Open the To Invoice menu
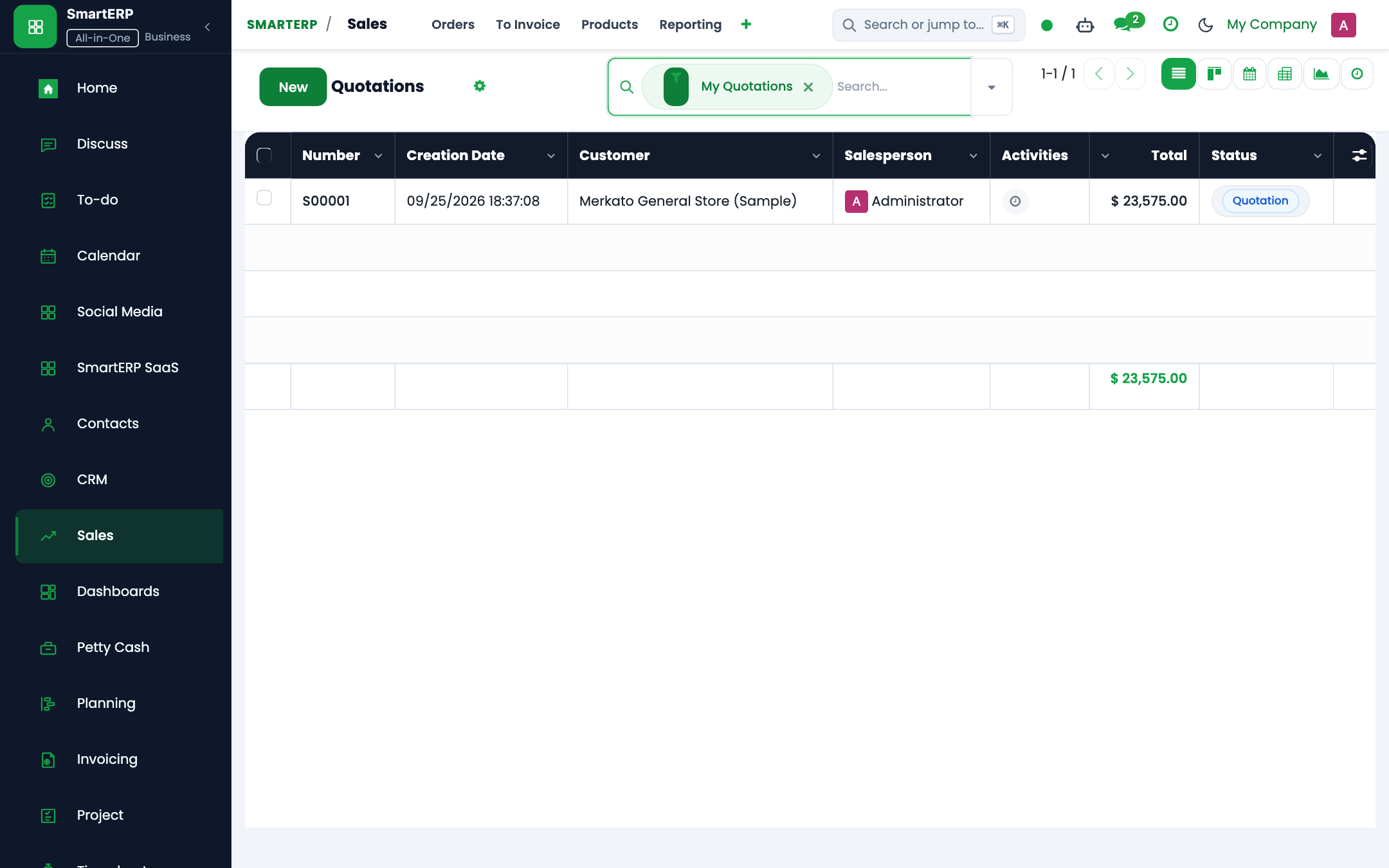Image resolution: width=1389 pixels, height=868 pixels. pos(527,24)
